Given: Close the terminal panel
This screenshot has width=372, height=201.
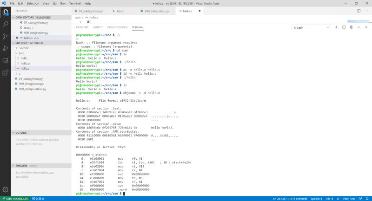Looking at the screenshot, I should pyautogui.click(x=366, y=27).
